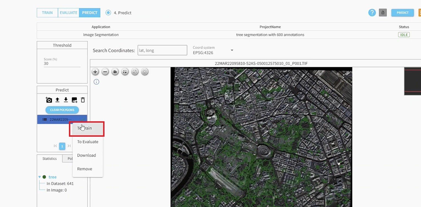The height and width of the screenshot is (207, 421).
Task: Select the add image icon
Action: click(x=74, y=100)
